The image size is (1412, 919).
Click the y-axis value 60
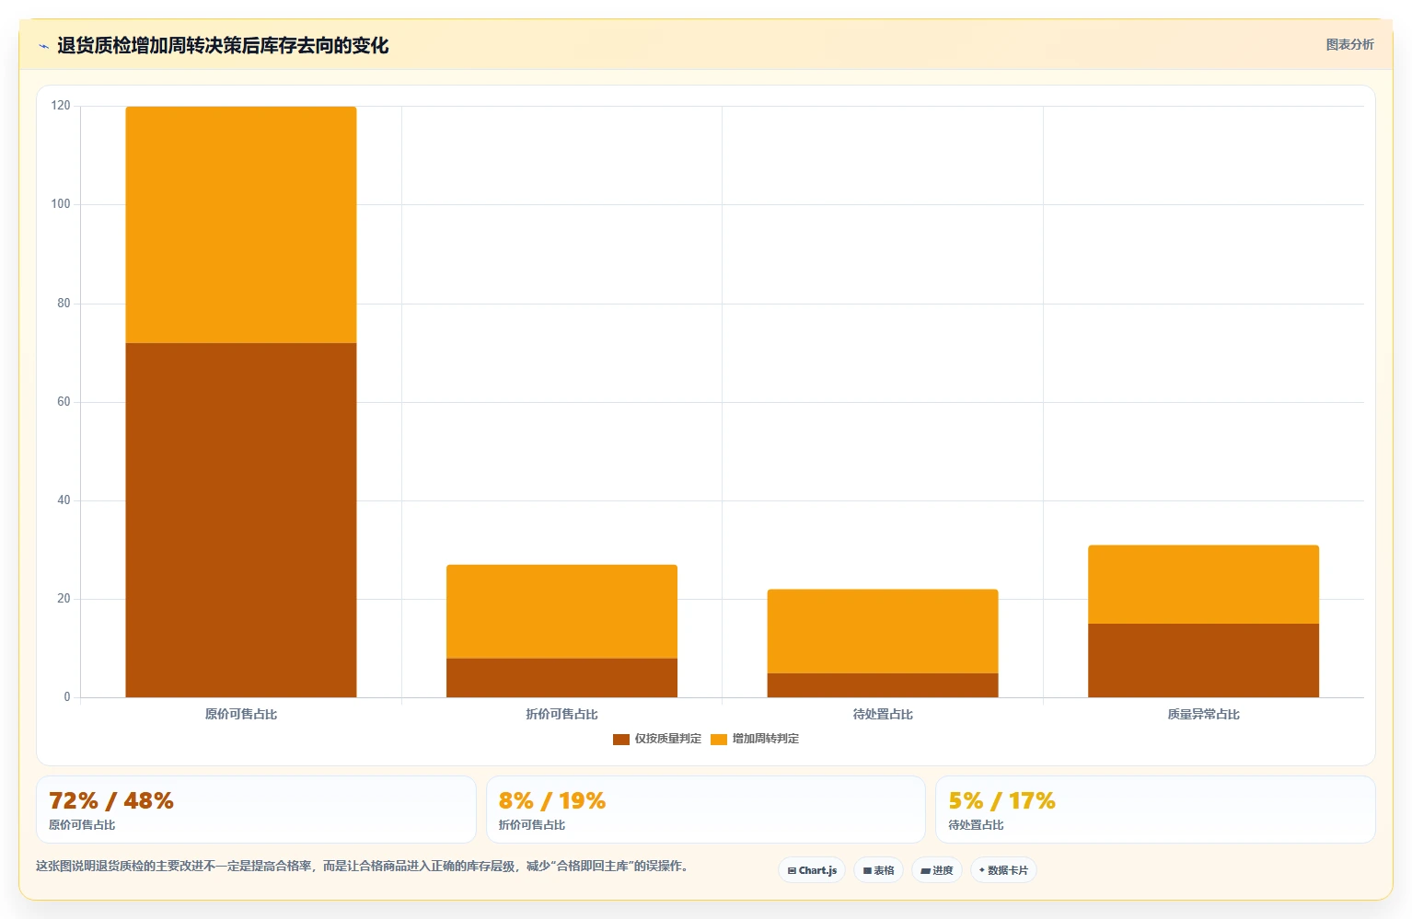[64, 402]
